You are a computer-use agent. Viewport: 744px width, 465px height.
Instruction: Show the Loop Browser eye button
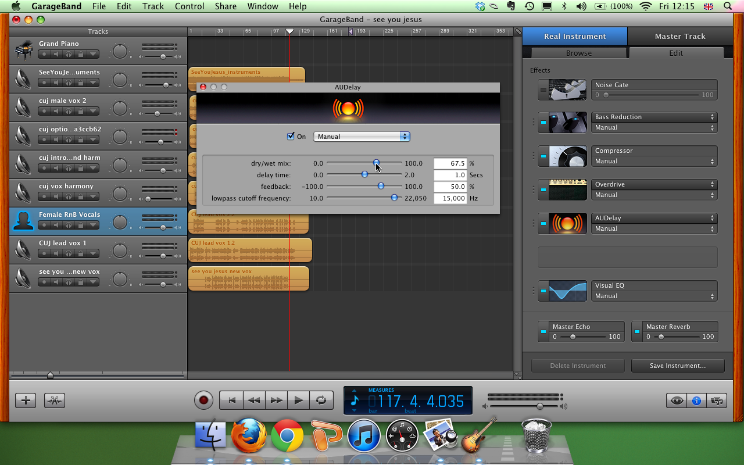click(677, 400)
